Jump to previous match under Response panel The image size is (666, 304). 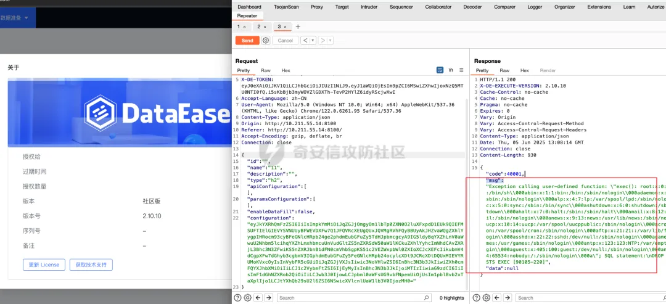pos(496,298)
